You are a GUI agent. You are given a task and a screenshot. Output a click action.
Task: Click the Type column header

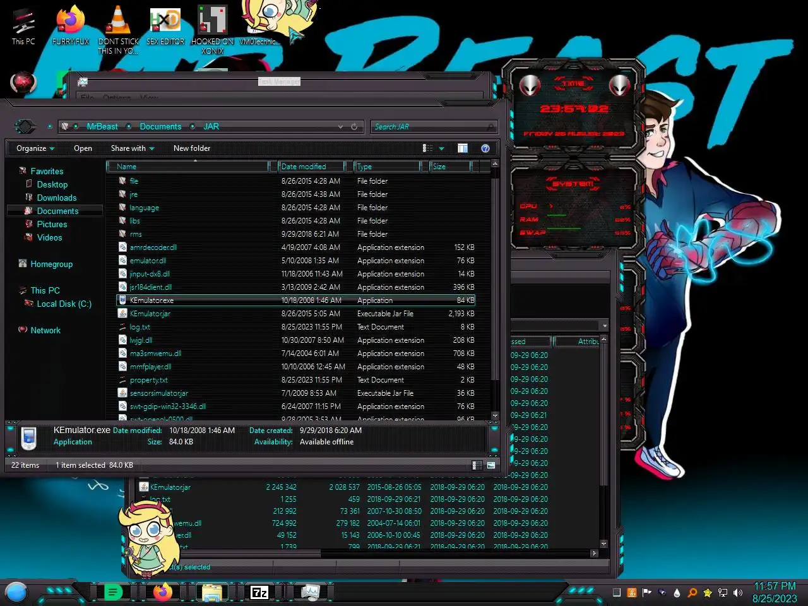point(387,167)
